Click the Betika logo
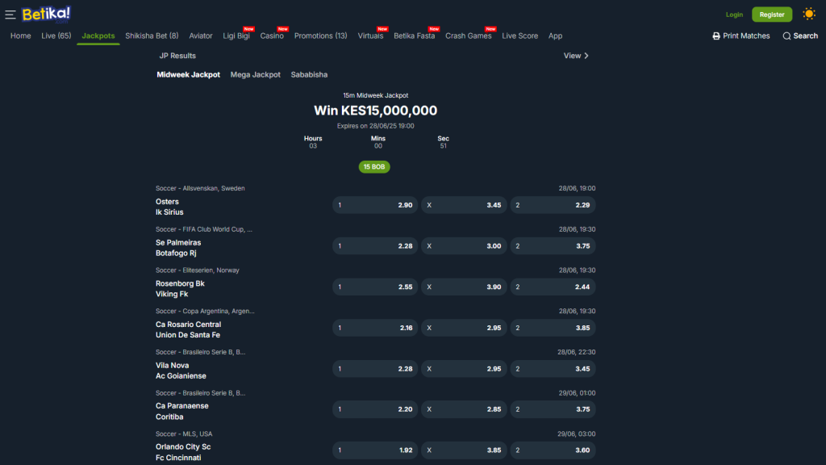This screenshot has height=465, width=826. (46, 15)
